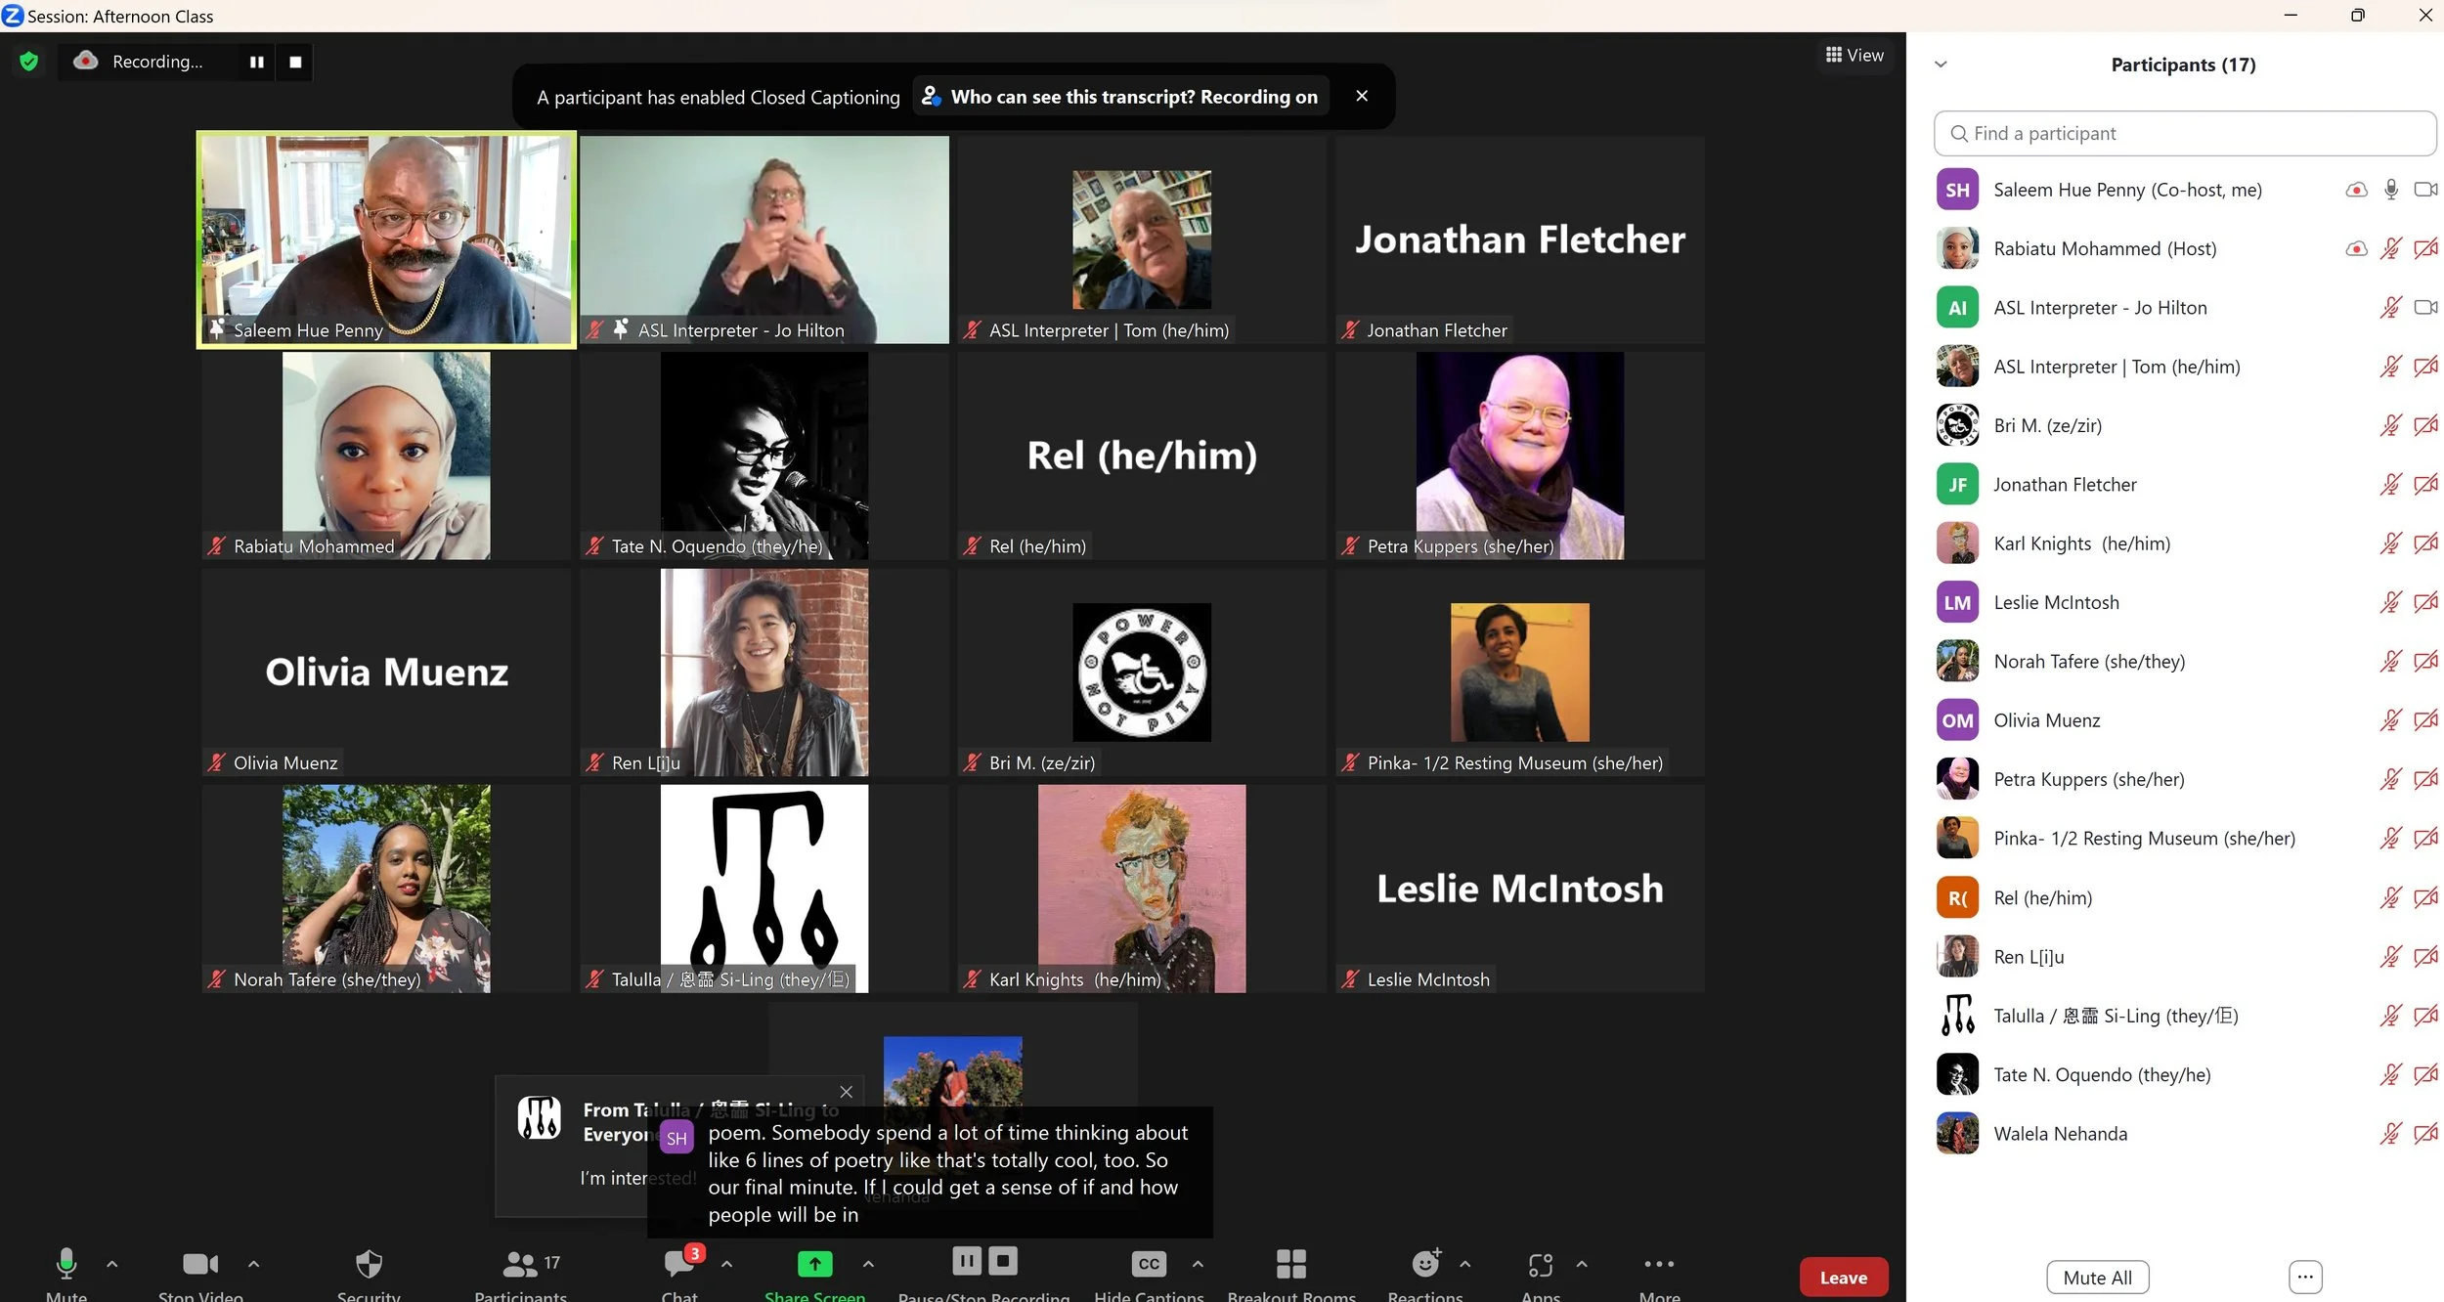Image resolution: width=2444 pixels, height=1302 pixels.
Task: Toggle the Mute microphone button
Action: [66, 1264]
